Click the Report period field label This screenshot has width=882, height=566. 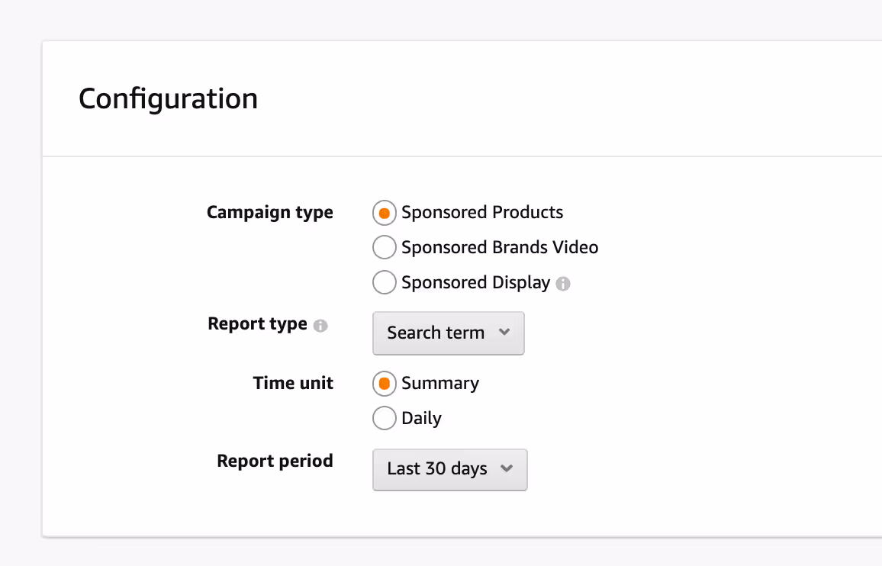pyautogui.click(x=275, y=461)
